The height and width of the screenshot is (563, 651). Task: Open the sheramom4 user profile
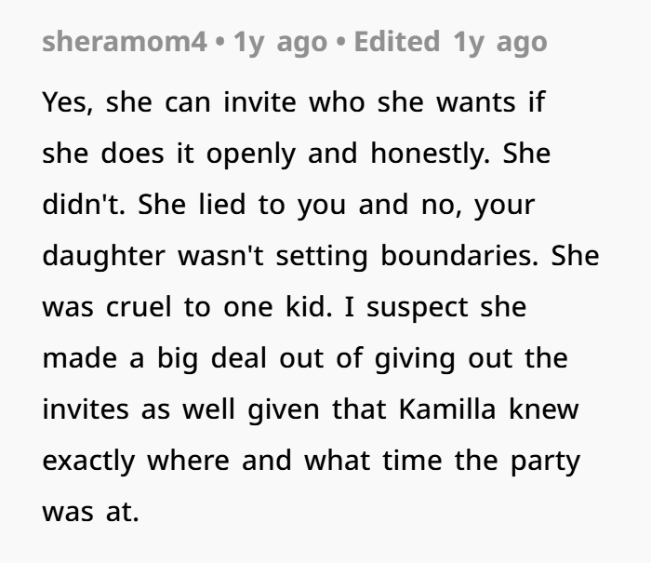click(x=123, y=42)
